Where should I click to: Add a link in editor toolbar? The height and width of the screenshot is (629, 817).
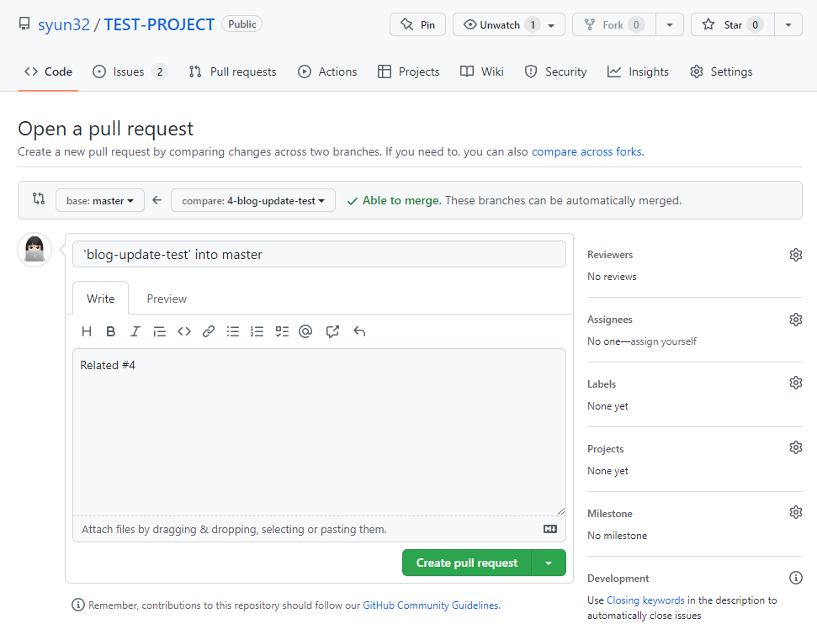coord(209,331)
